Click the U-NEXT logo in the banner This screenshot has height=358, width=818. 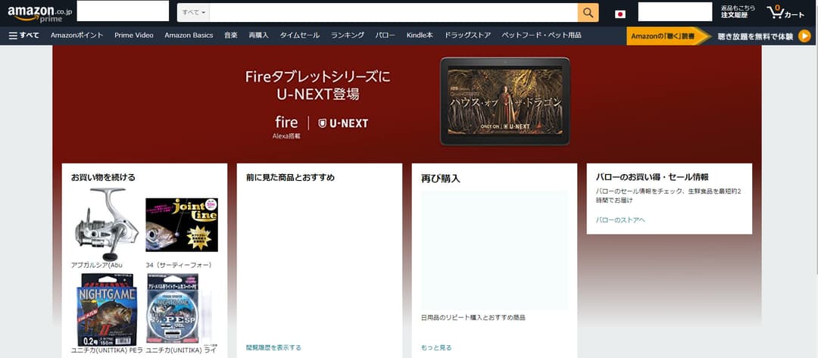point(343,123)
